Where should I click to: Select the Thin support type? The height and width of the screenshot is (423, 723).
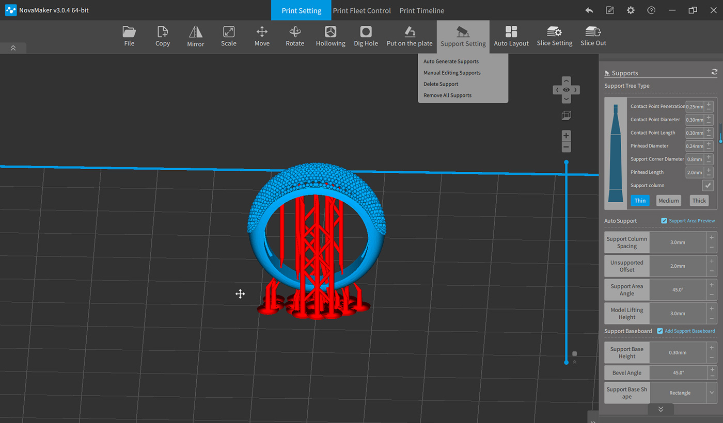coord(640,201)
